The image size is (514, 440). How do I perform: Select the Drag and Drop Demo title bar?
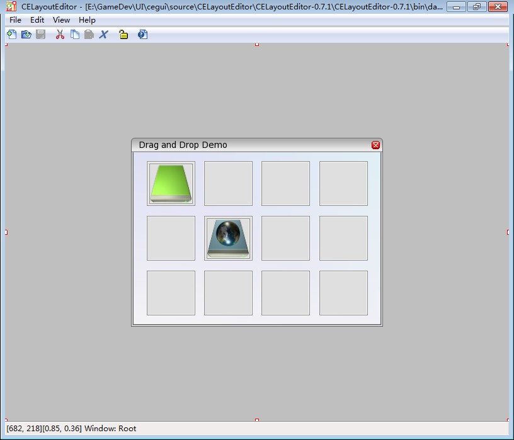[x=256, y=145]
